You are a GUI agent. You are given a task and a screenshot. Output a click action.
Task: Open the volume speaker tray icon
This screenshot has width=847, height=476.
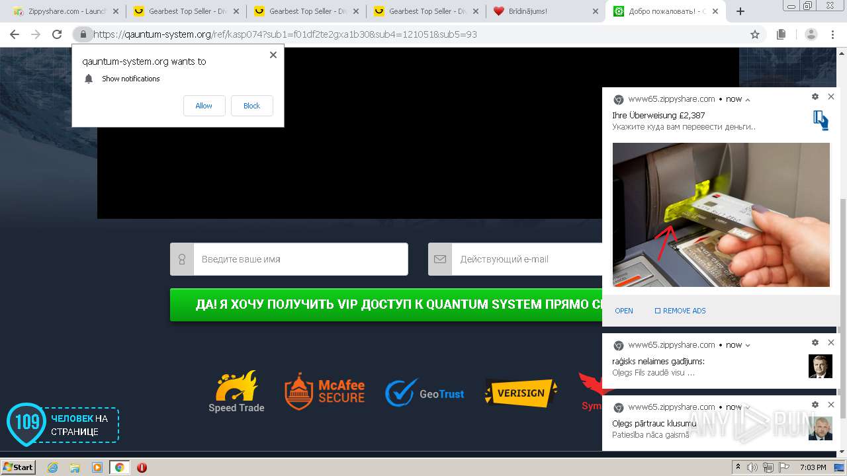pos(752,467)
